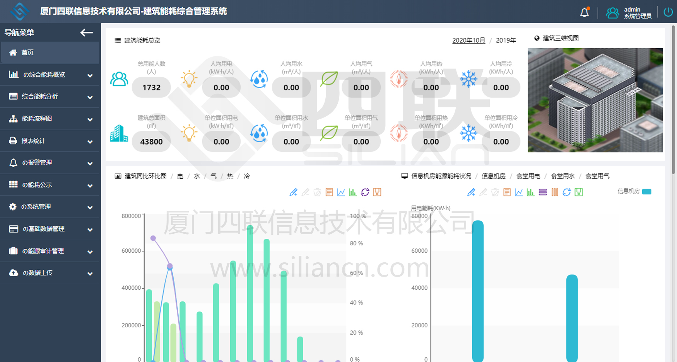The width and height of the screenshot is (677, 362).
Task: Save the building comparison chart as image
Action: tap(377, 192)
